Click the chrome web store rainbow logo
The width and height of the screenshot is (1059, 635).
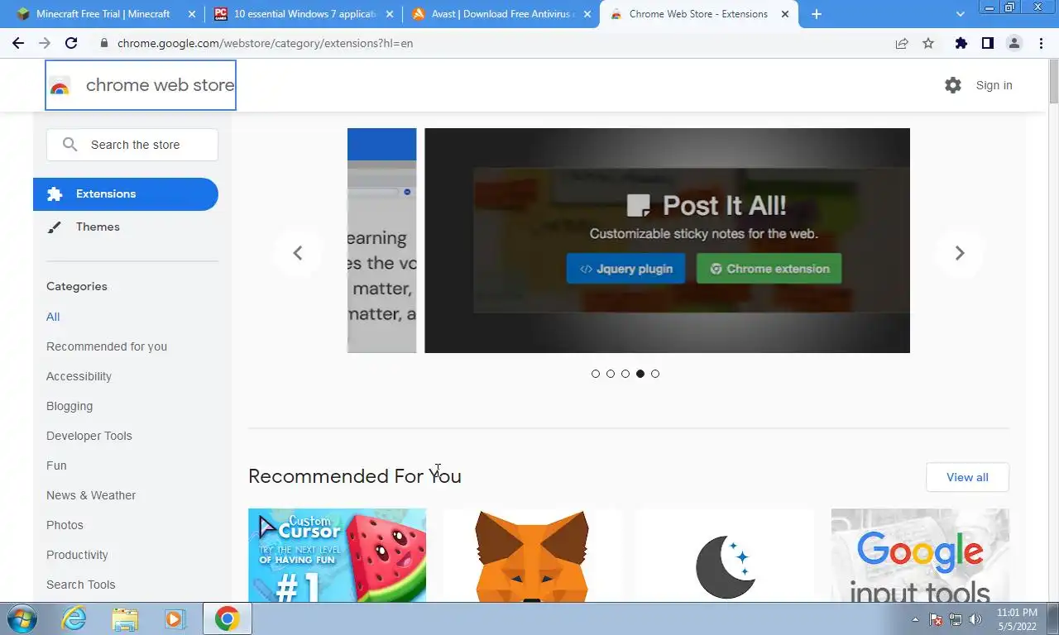click(x=60, y=86)
